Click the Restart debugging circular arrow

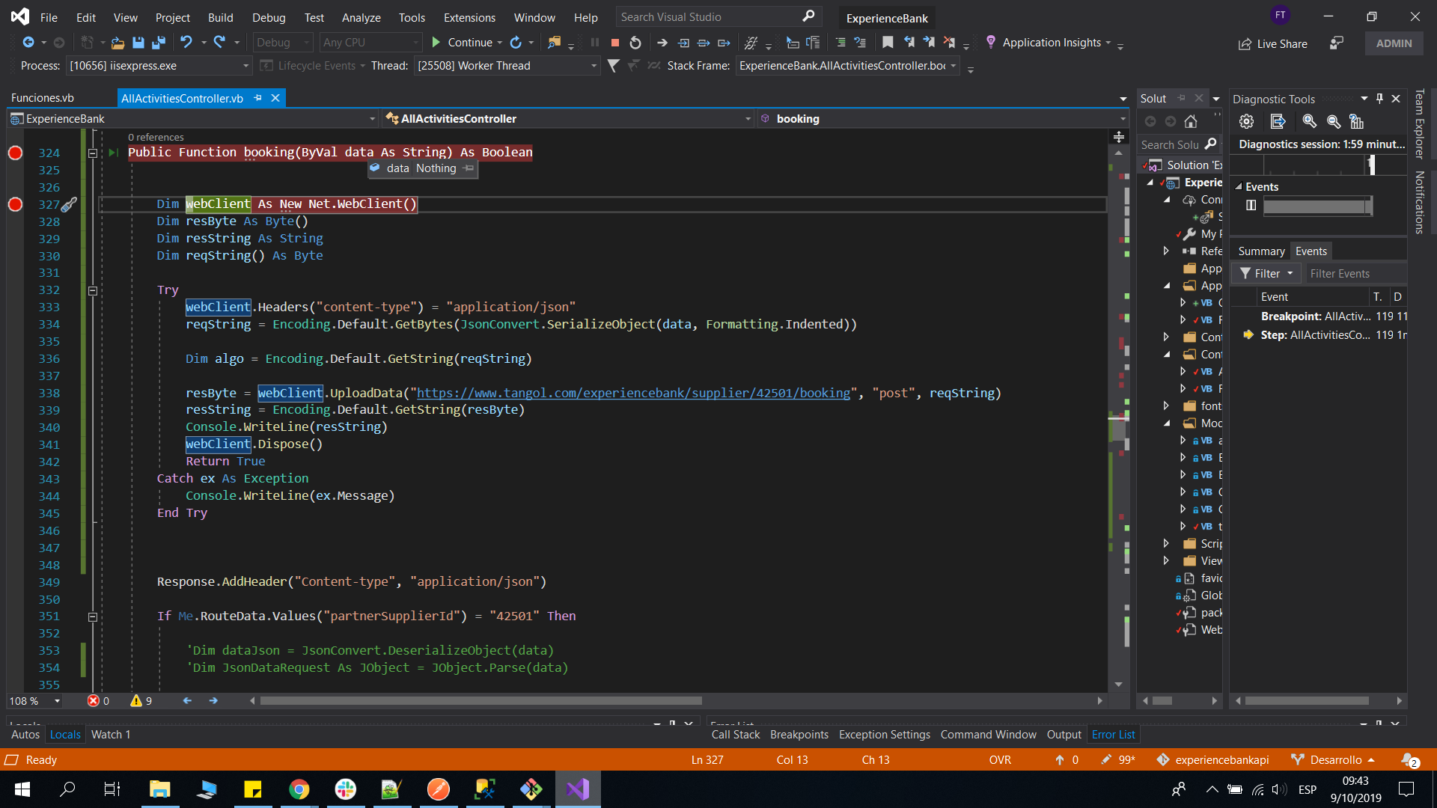[x=635, y=43]
